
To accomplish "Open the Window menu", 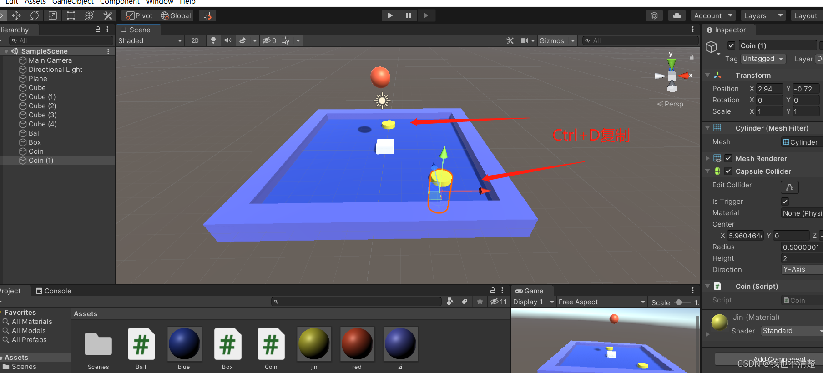I will pyautogui.click(x=159, y=2).
